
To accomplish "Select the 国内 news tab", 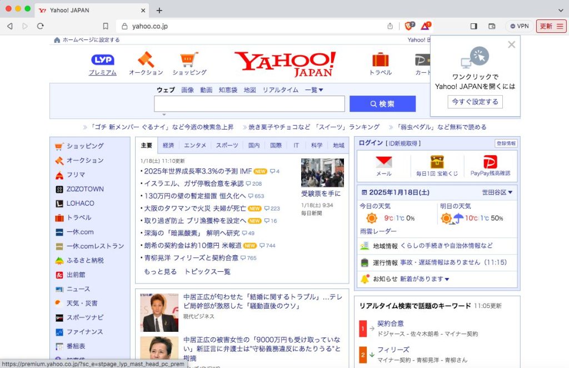I will coord(254,145).
